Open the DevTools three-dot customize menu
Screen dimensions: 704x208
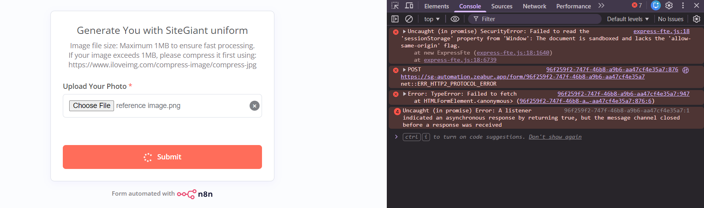pyautogui.click(x=683, y=6)
